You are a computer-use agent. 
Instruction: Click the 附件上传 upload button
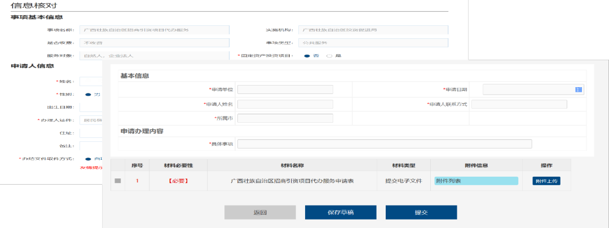[x=546, y=181]
